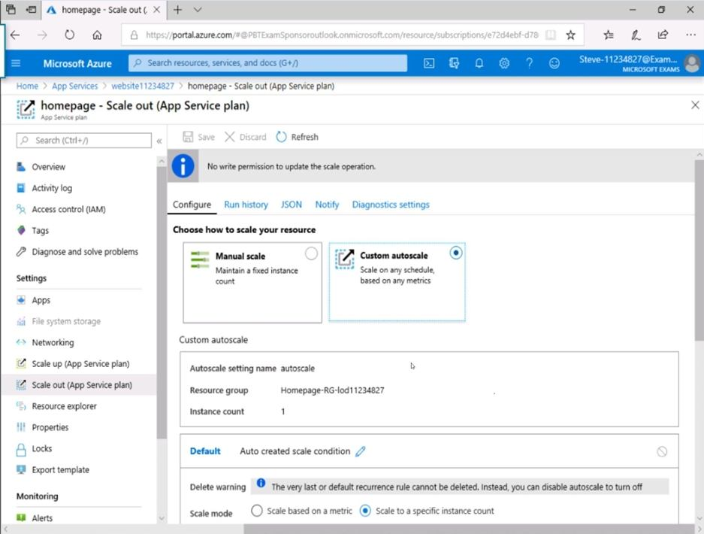The width and height of the screenshot is (704, 534).
Task: Click App Services breadcrumb link
Action: coord(75,86)
